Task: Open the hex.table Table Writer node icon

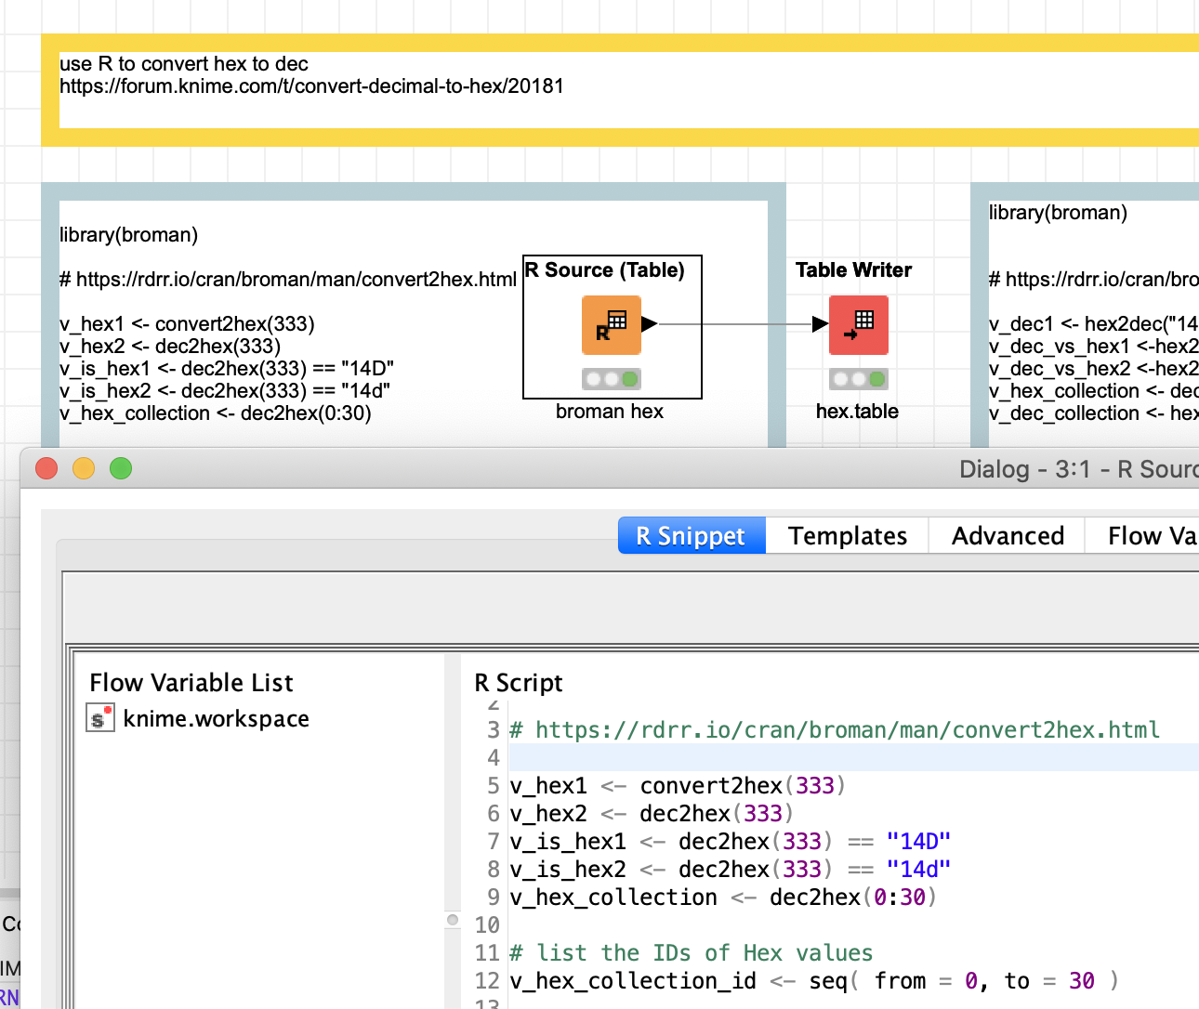Action: (x=857, y=325)
